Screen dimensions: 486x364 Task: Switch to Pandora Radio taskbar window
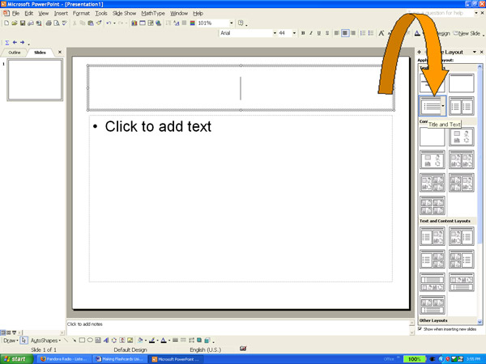tap(64, 359)
